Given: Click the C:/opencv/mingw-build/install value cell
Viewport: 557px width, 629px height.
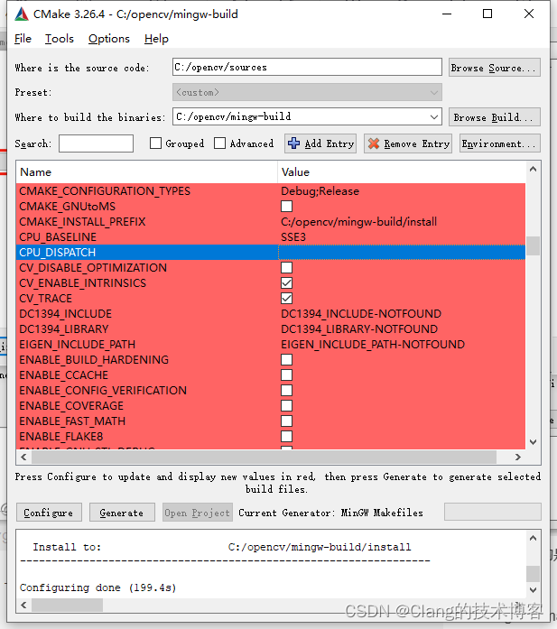Looking at the screenshot, I should click(402, 221).
